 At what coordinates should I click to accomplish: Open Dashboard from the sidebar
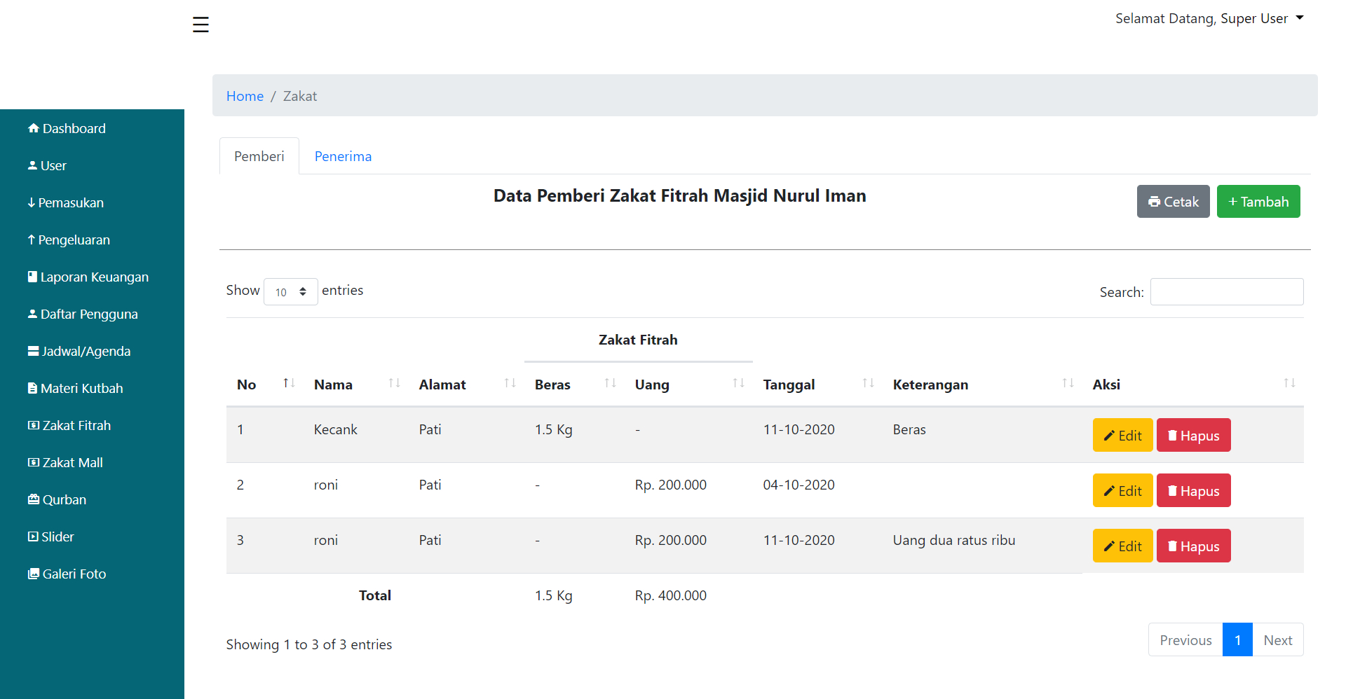(x=67, y=128)
